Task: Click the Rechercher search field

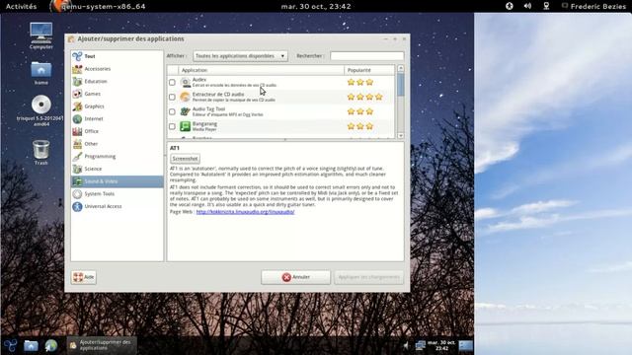Action: [x=366, y=56]
